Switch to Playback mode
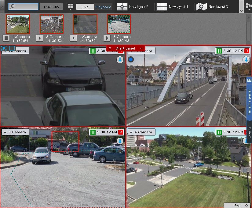 [103, 7]
